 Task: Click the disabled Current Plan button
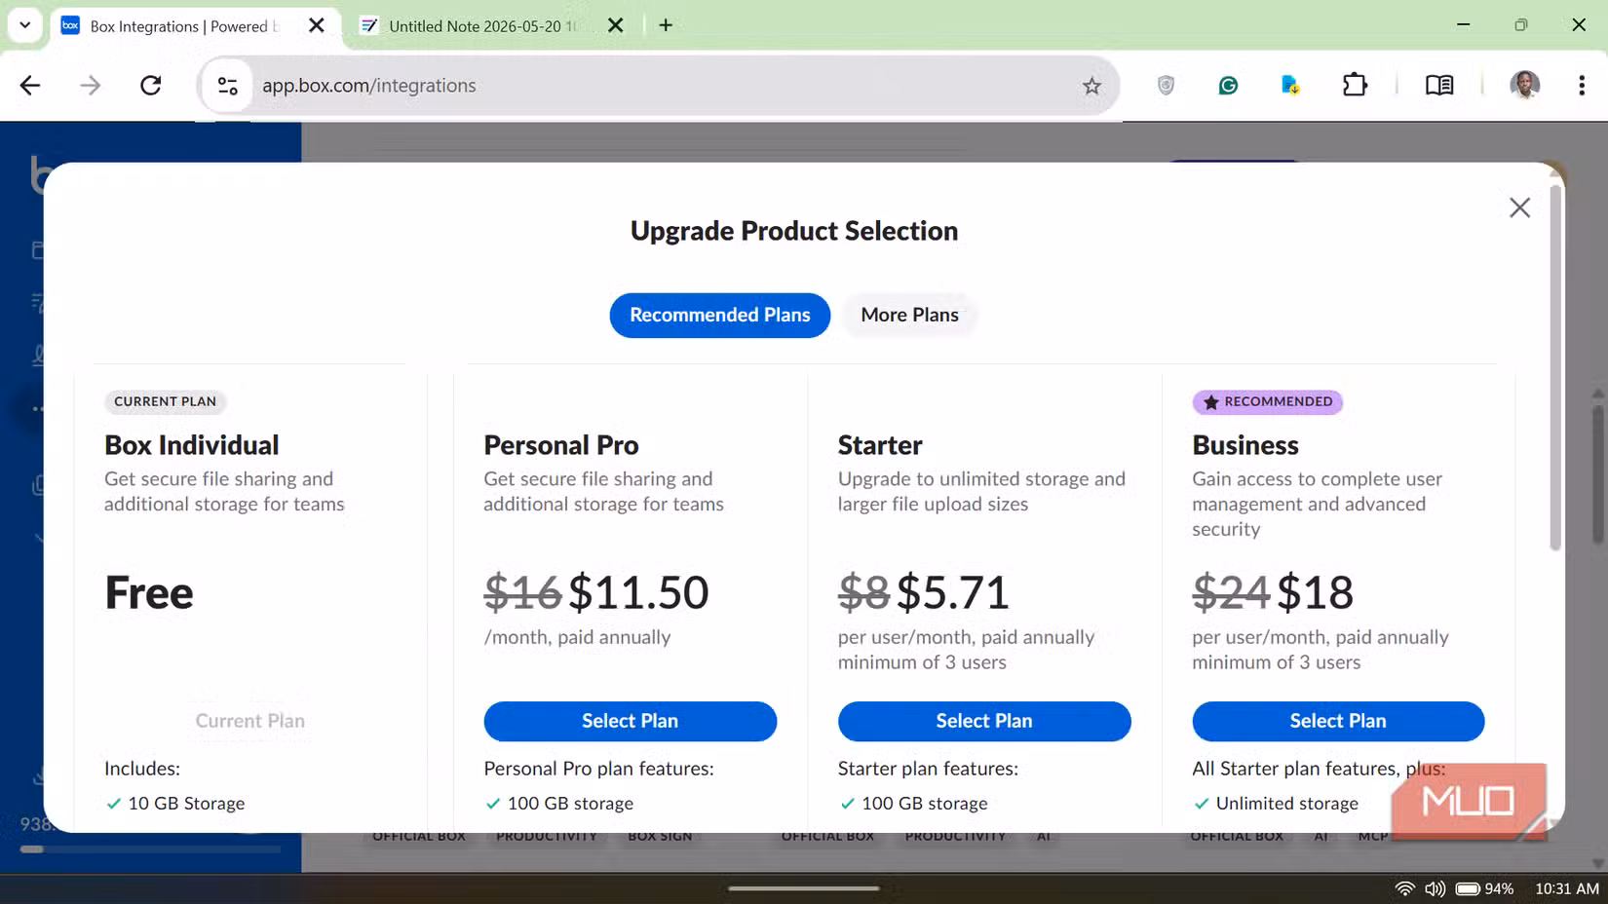tap(250, 721)
